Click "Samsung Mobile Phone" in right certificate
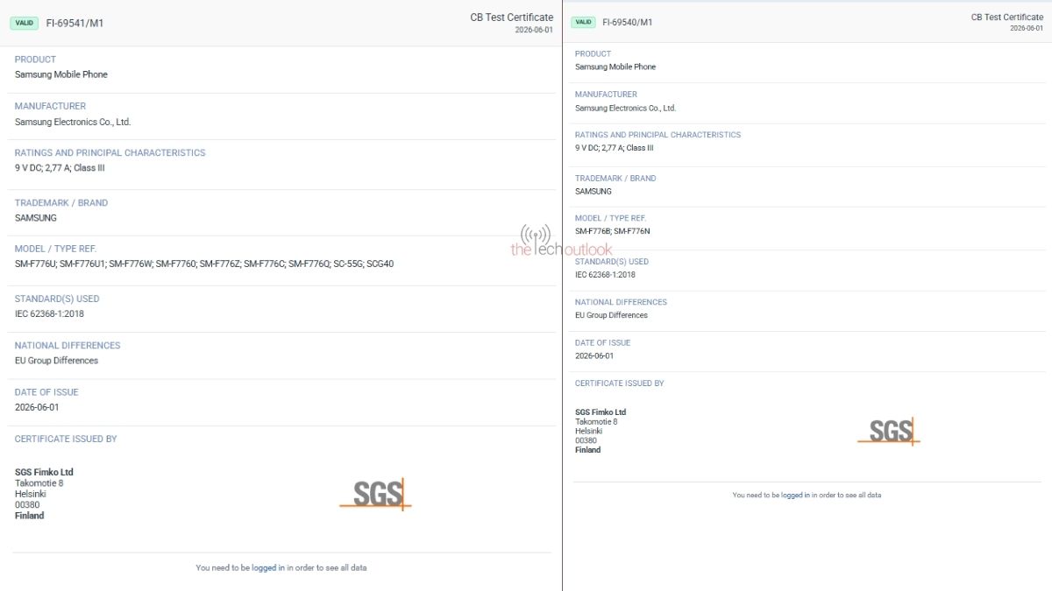 [x=615, y=67]
